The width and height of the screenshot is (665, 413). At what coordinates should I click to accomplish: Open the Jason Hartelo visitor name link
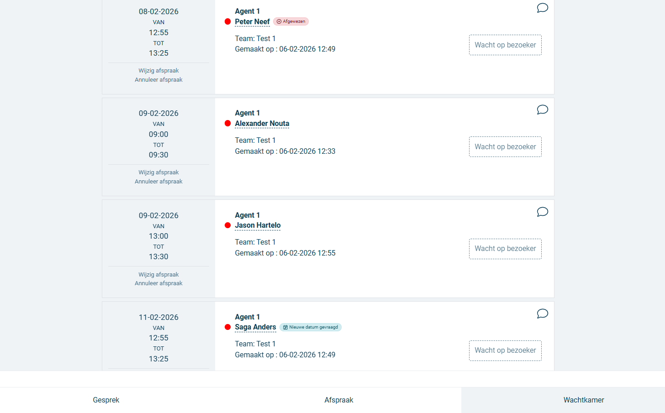258,225
